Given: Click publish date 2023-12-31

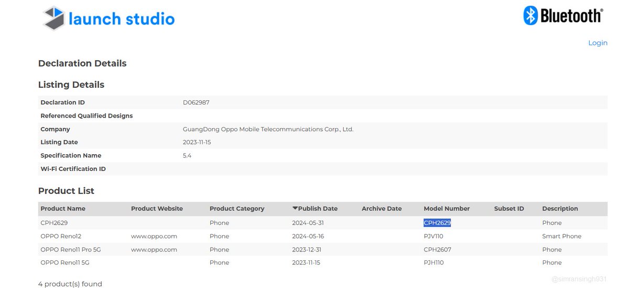Looking at the screenshot, I should 308,250.
